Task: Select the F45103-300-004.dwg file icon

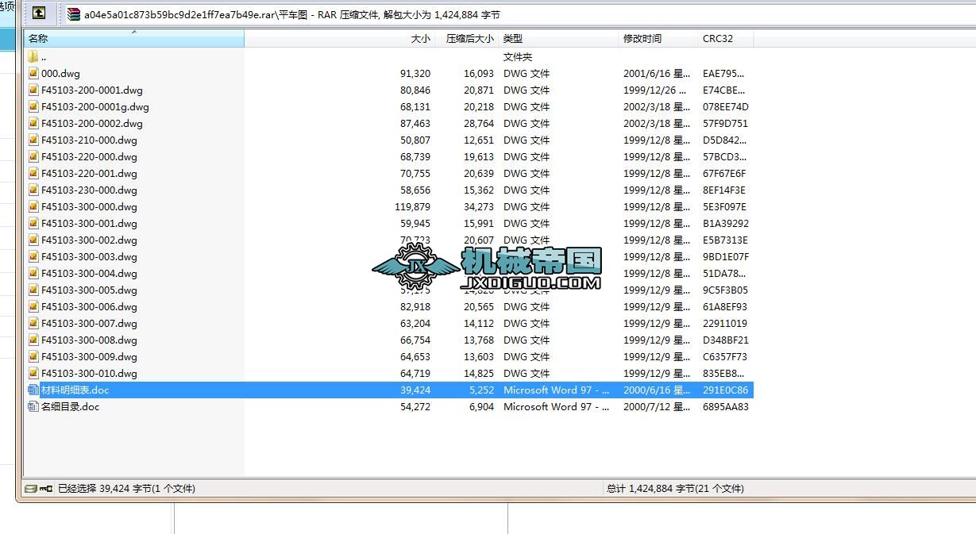Action: coord(33,273)
